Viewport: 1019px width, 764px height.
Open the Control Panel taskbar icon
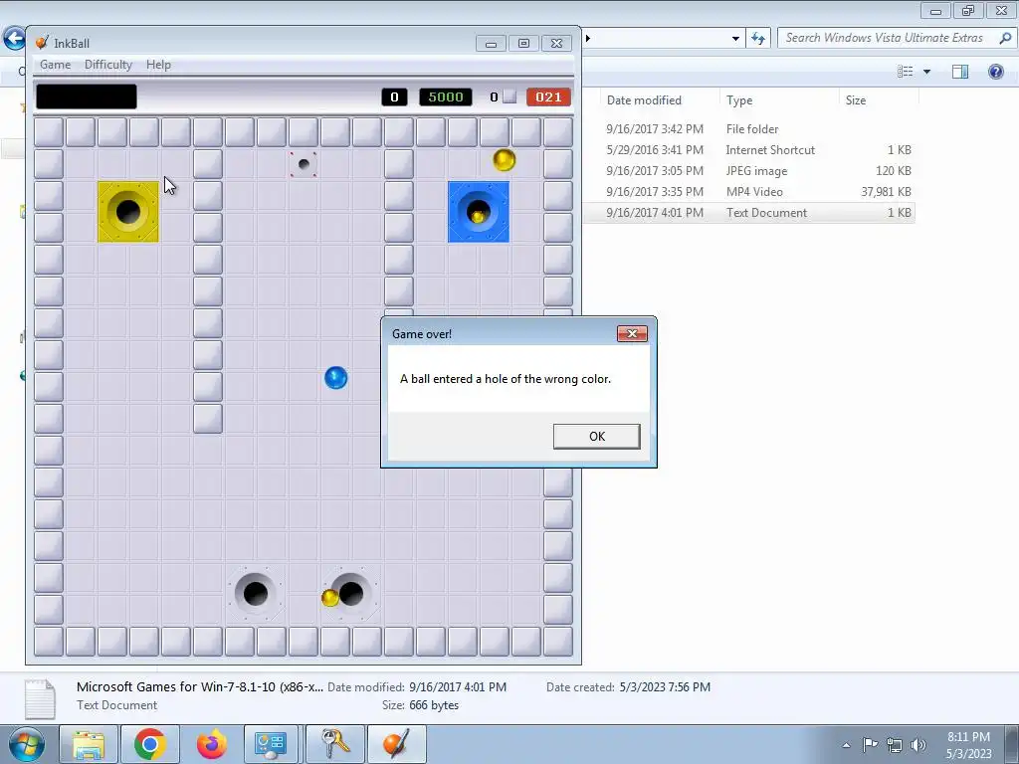271,744
